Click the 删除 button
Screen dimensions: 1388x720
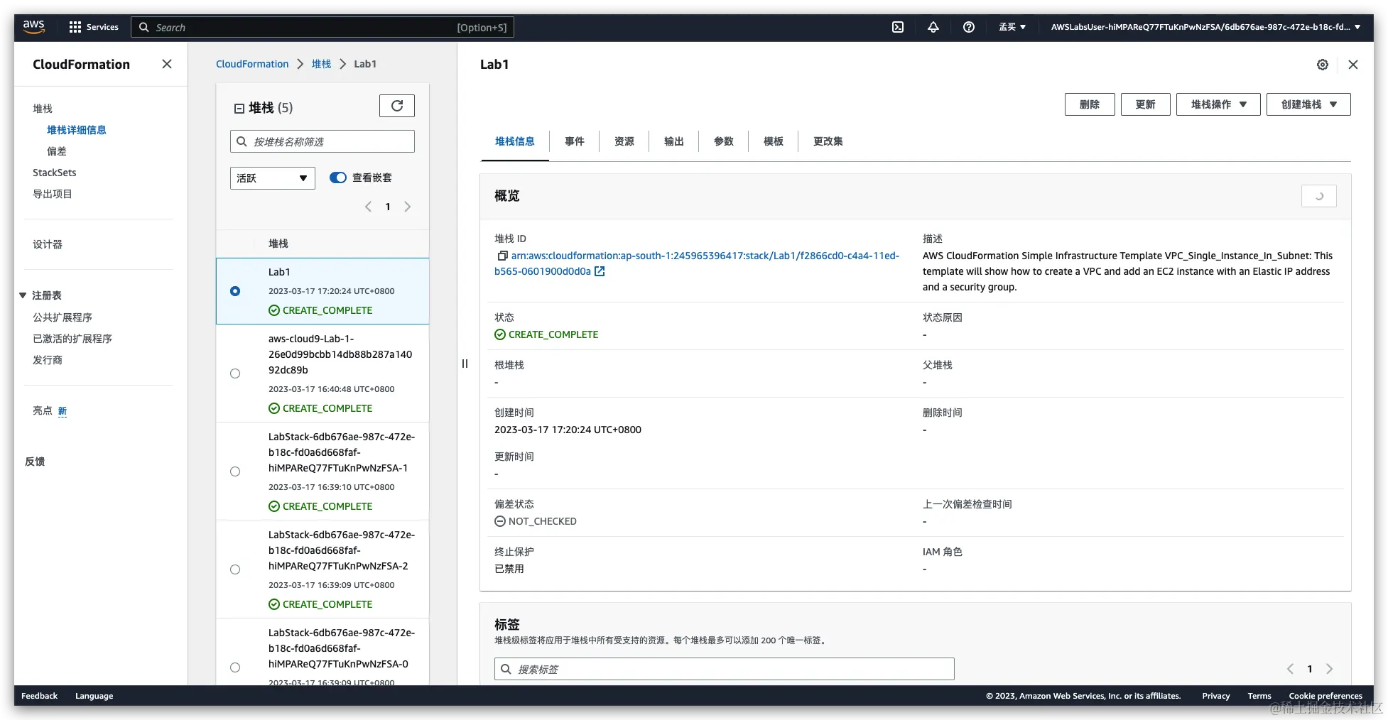click(x=1090, y=104)
